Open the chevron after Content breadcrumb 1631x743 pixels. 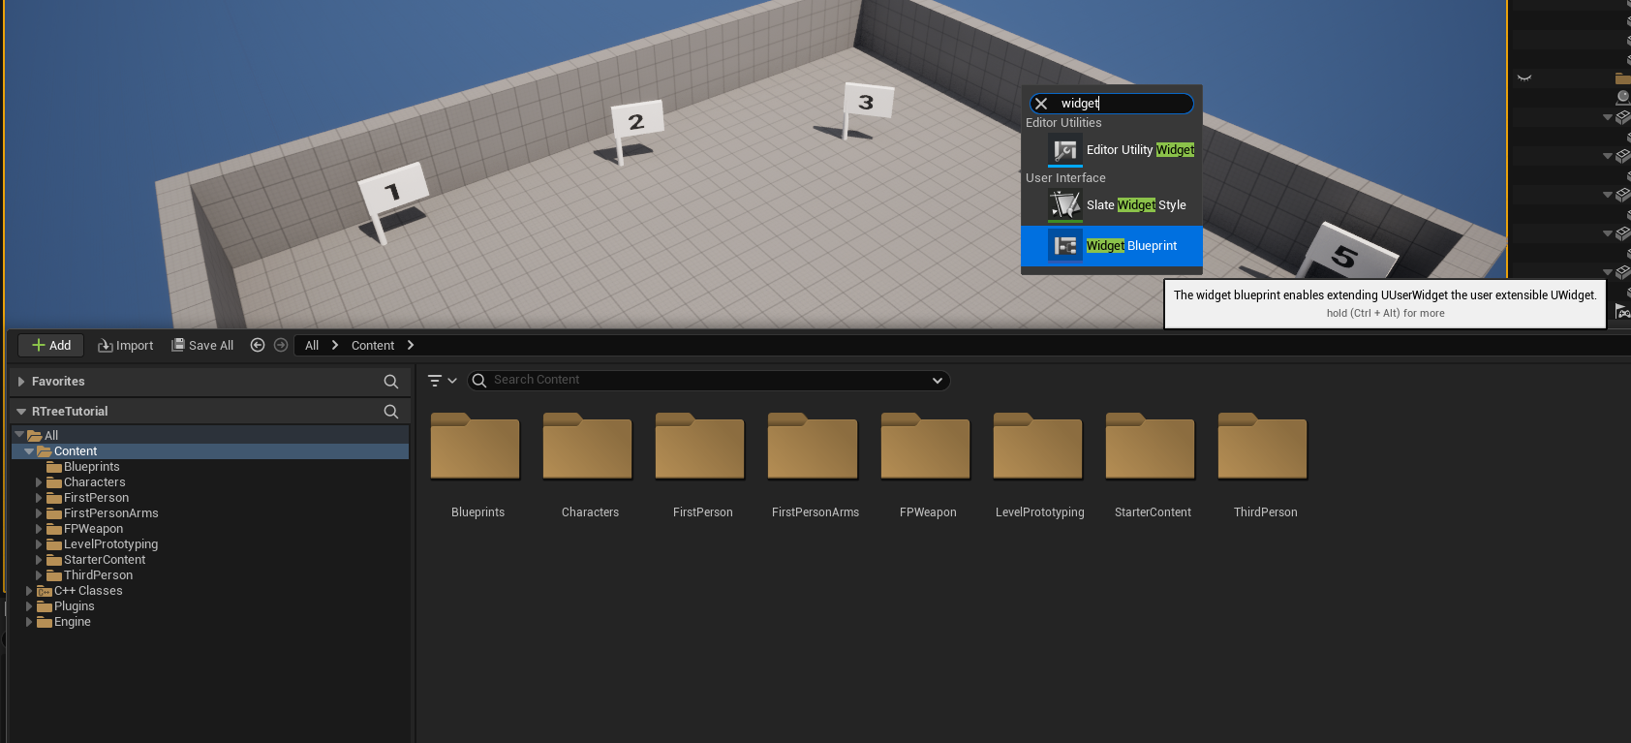tap(411, 345)
